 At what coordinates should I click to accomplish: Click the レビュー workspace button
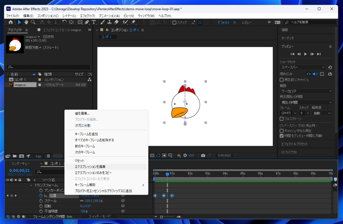[x=247, y=22]
